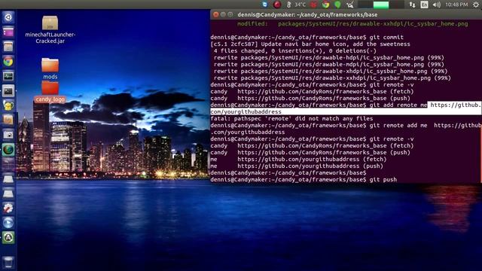Screen dimensions: 482x271
Task: Open the Files manager dock icon
Action: click(x=8, y=47)
